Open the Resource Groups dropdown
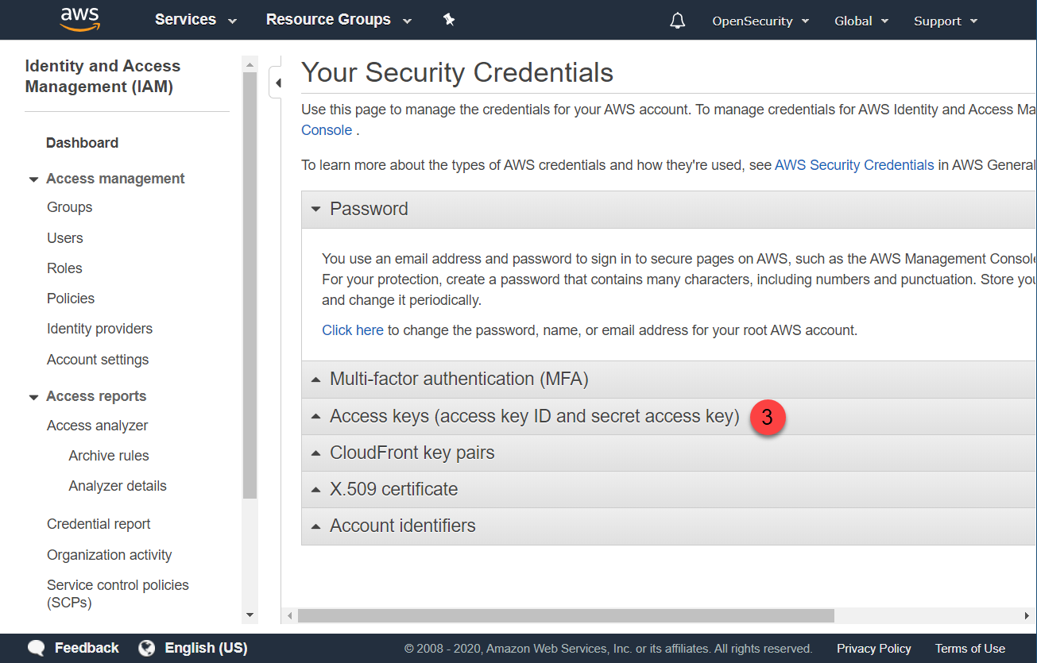 click(x=339, y=20)
